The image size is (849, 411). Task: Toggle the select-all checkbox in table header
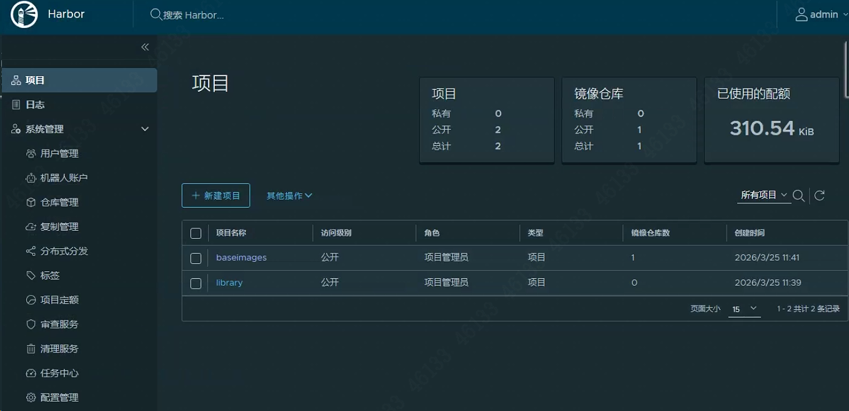point(196,233)
